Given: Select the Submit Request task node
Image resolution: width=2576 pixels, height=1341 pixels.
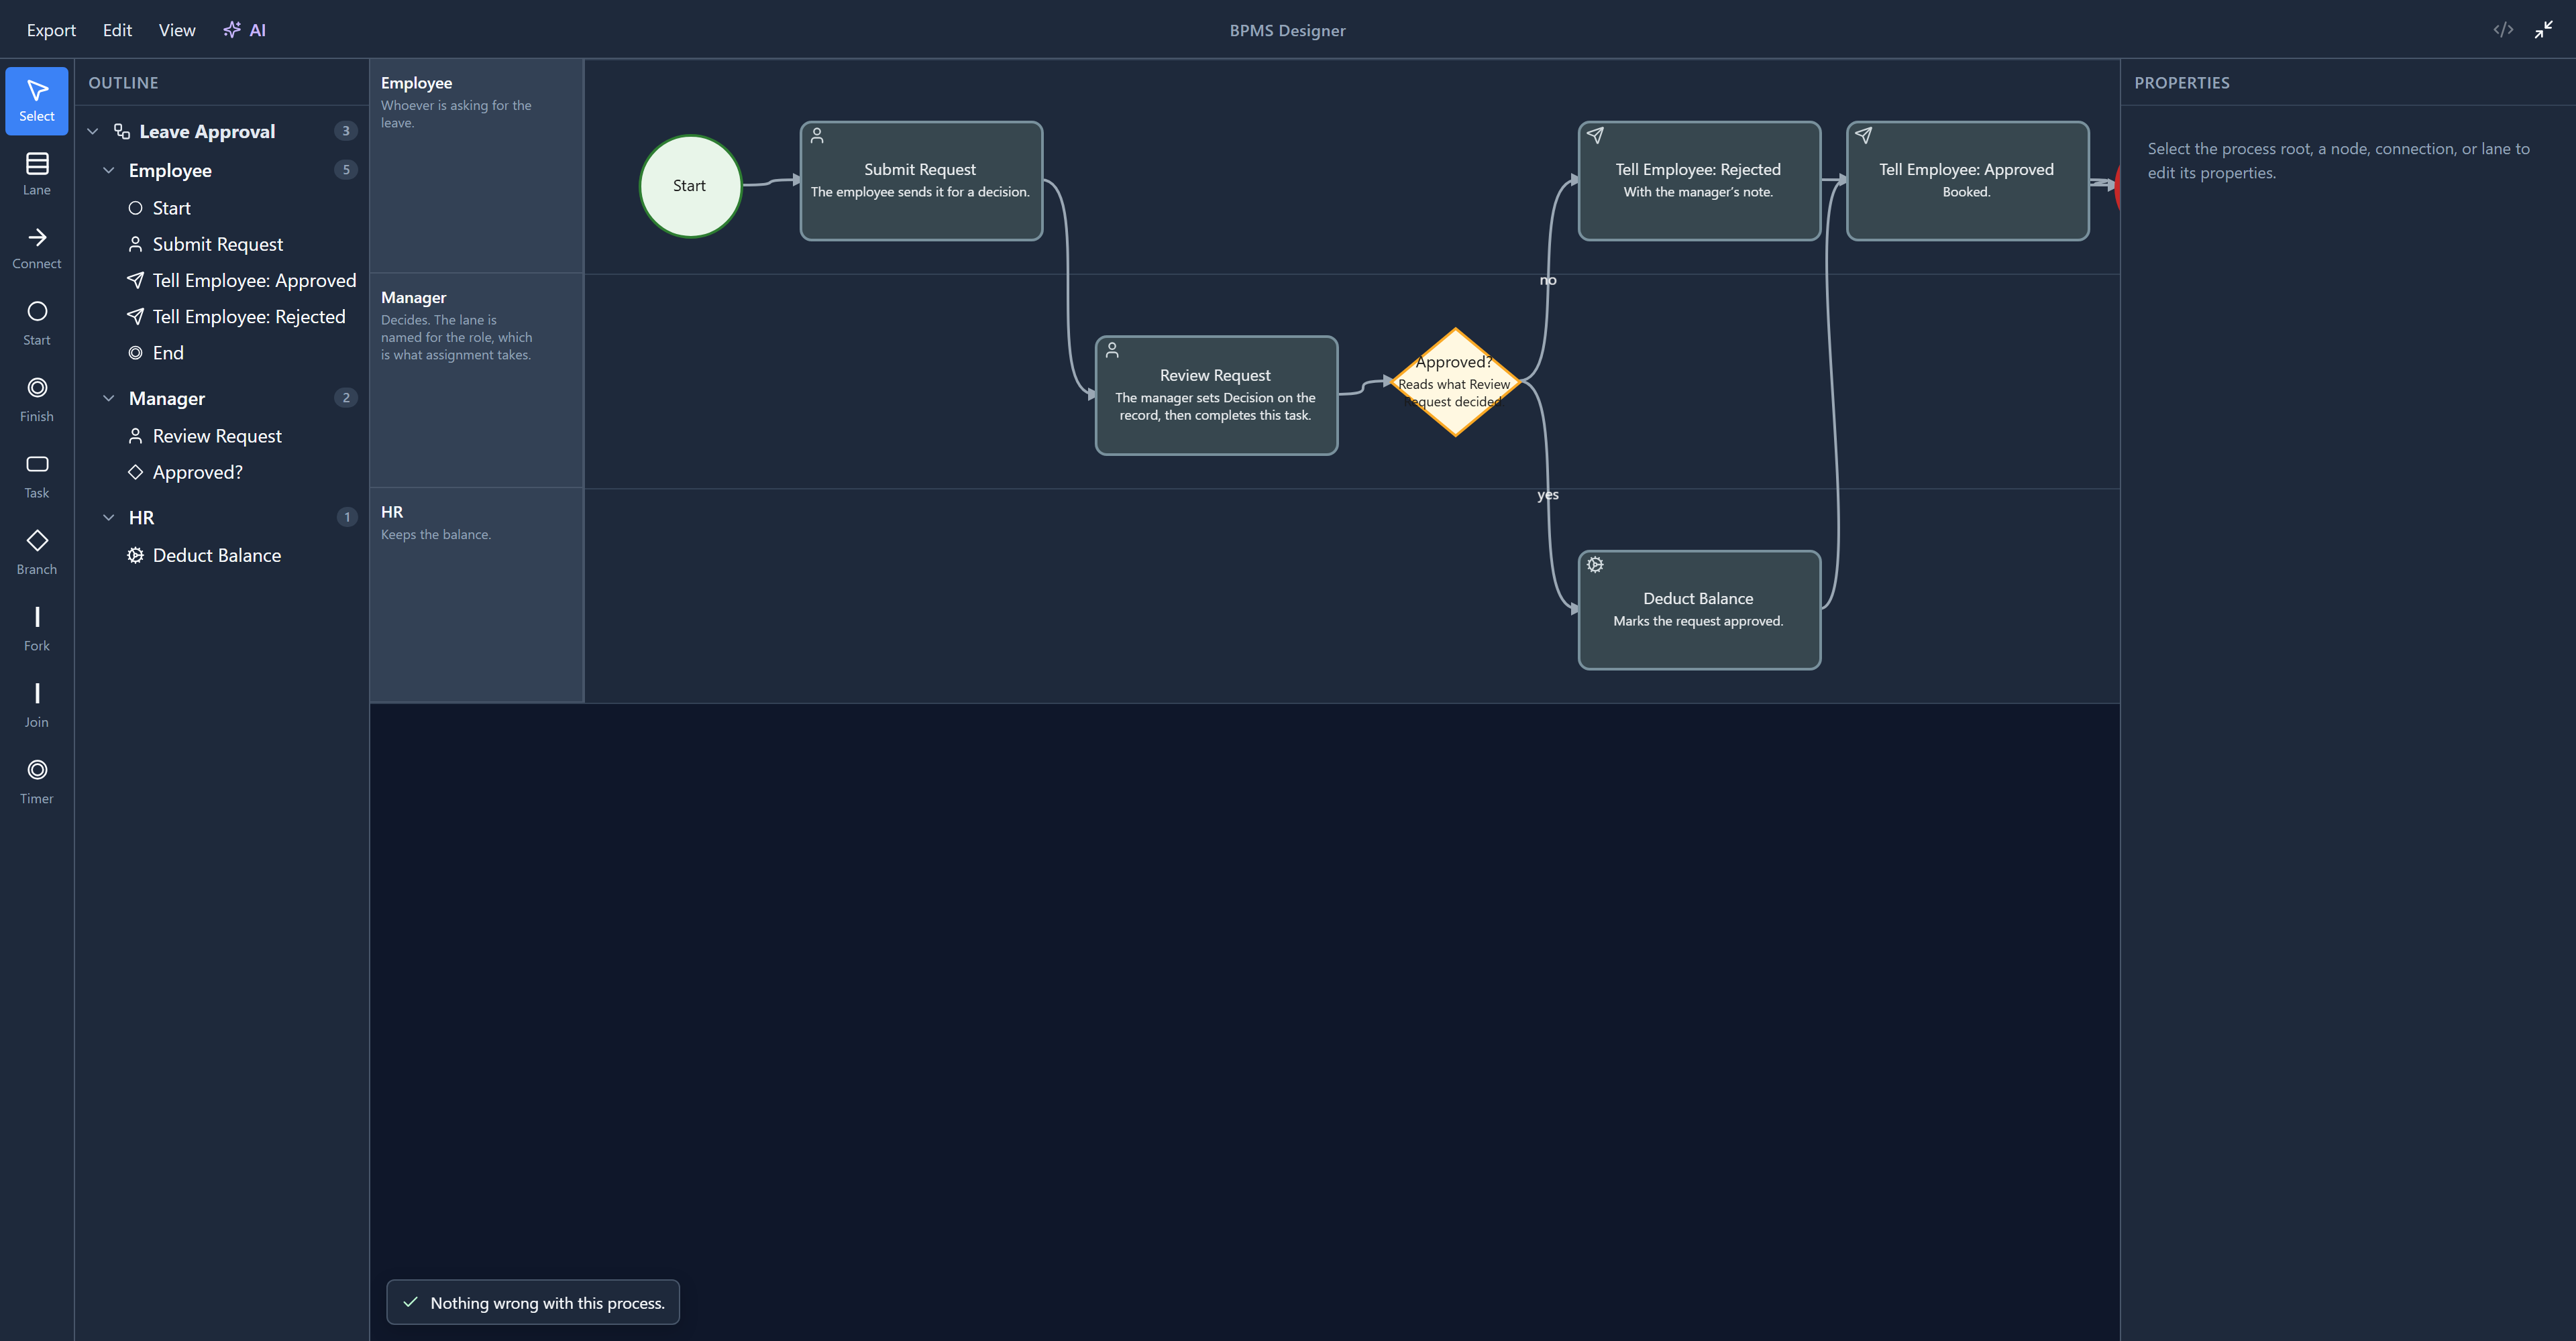Looking at the screenshot, I should (x=921, y=181).
